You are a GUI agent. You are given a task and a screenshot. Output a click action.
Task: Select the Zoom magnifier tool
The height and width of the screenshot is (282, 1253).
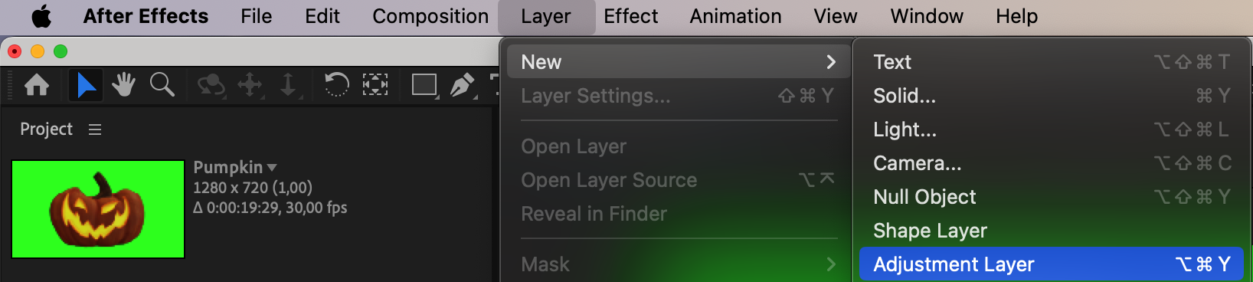[x=162, y=84]
